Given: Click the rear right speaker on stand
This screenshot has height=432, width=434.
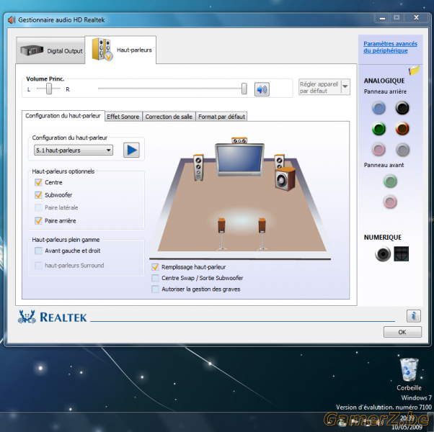Looking at the screenshot, I should pyautogui.click(x=262, y=234).
